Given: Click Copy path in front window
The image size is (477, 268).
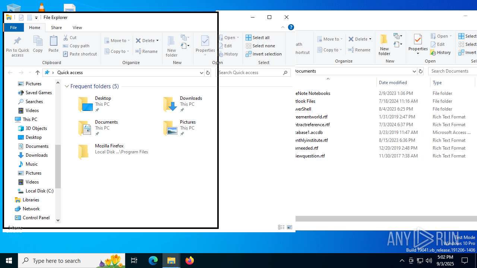Looking at the screenshot, I should coord(76,46).
